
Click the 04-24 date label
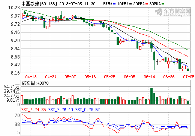click(51, 77)
